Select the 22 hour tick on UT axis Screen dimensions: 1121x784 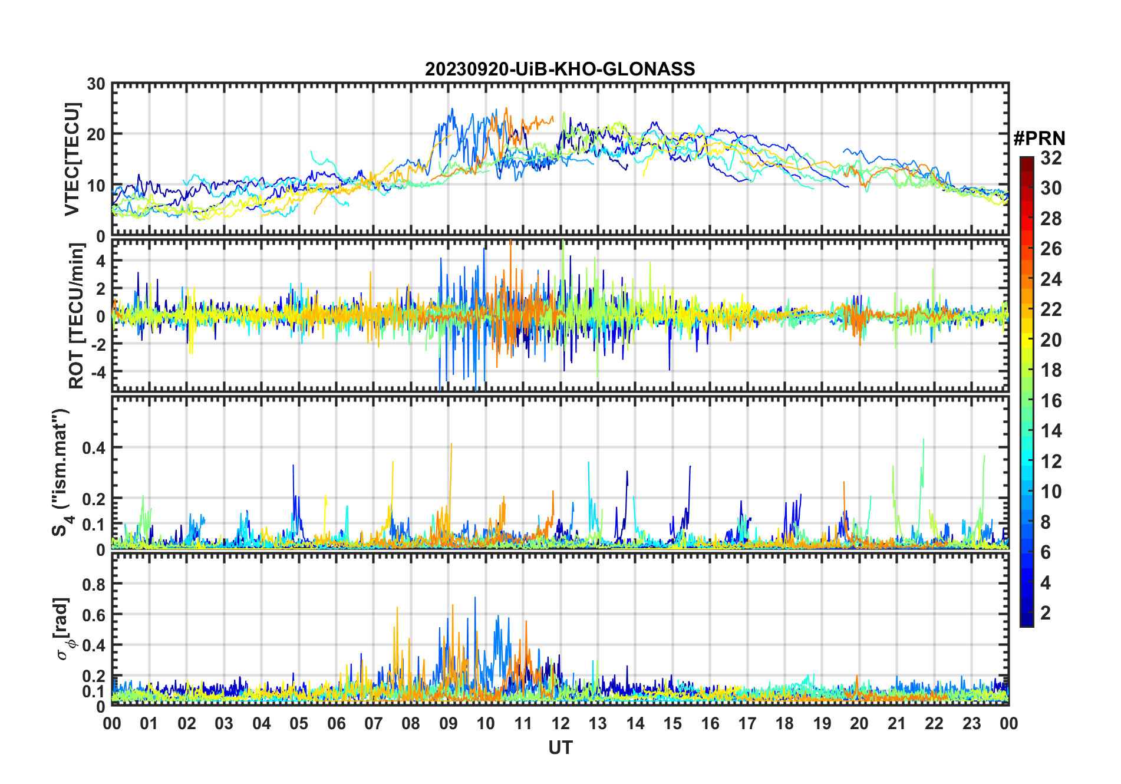[x=934, y=723]
